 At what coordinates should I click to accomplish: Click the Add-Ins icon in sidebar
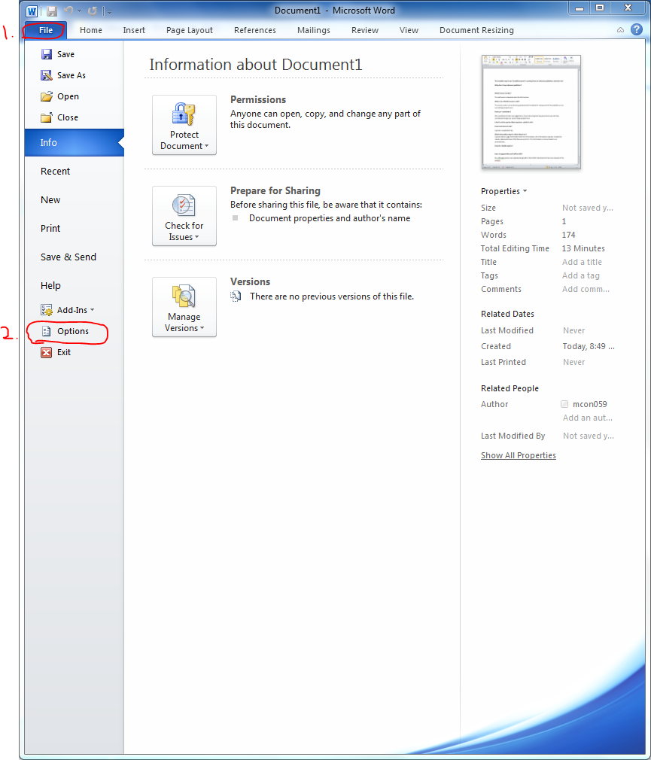point(47,310)
